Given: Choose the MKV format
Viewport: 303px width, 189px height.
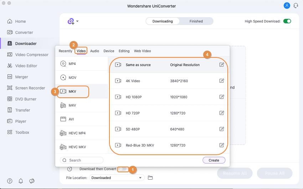Looking at the screenshot, I should (x=82, y=91).
